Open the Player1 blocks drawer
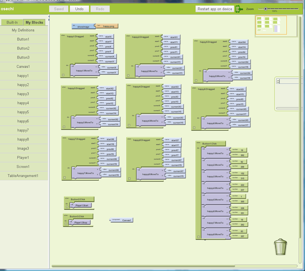Viewport: 305px width, 271px height. [x=23, y=158]
